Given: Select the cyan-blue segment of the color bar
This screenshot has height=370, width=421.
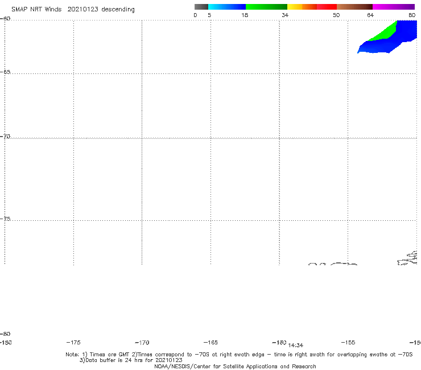Looking at the screenshot, I should click(227, 7).
